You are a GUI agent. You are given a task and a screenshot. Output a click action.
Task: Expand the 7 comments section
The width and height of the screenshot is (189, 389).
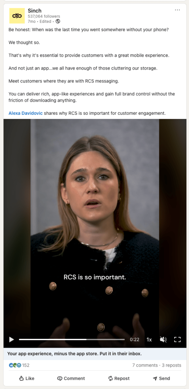pyautogui.click(x=145, y=365)
